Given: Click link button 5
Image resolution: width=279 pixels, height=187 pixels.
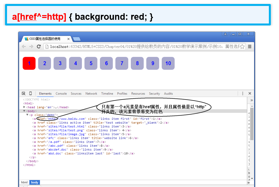Looking at the screenshot, I should pyautogui.click(x=91, y=63).
